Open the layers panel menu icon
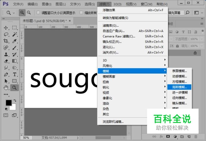The width and height of the screenshot is (206, 141). coord(202,24)
